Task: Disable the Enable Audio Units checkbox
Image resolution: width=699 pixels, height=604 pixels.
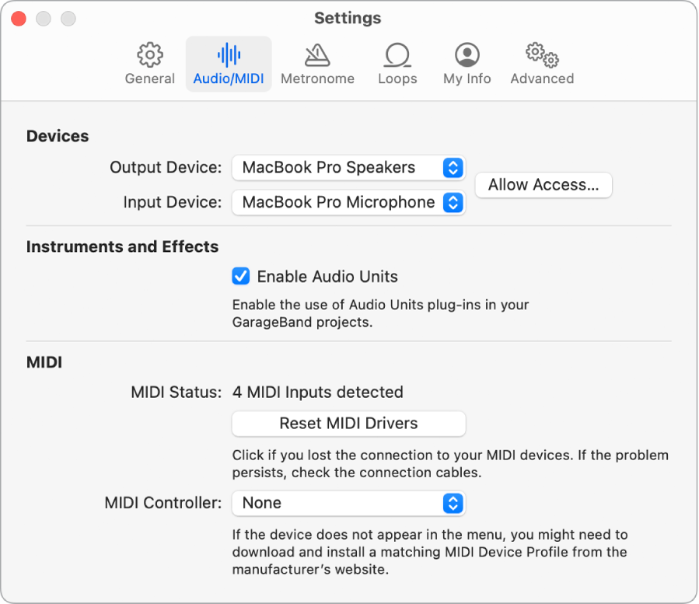Action: [x=241, y=276]
